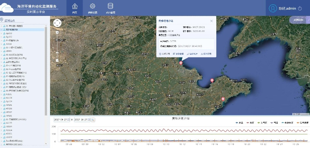
Task: Open the end date picker 2017-10-27
Action: [x=81, y=120]
